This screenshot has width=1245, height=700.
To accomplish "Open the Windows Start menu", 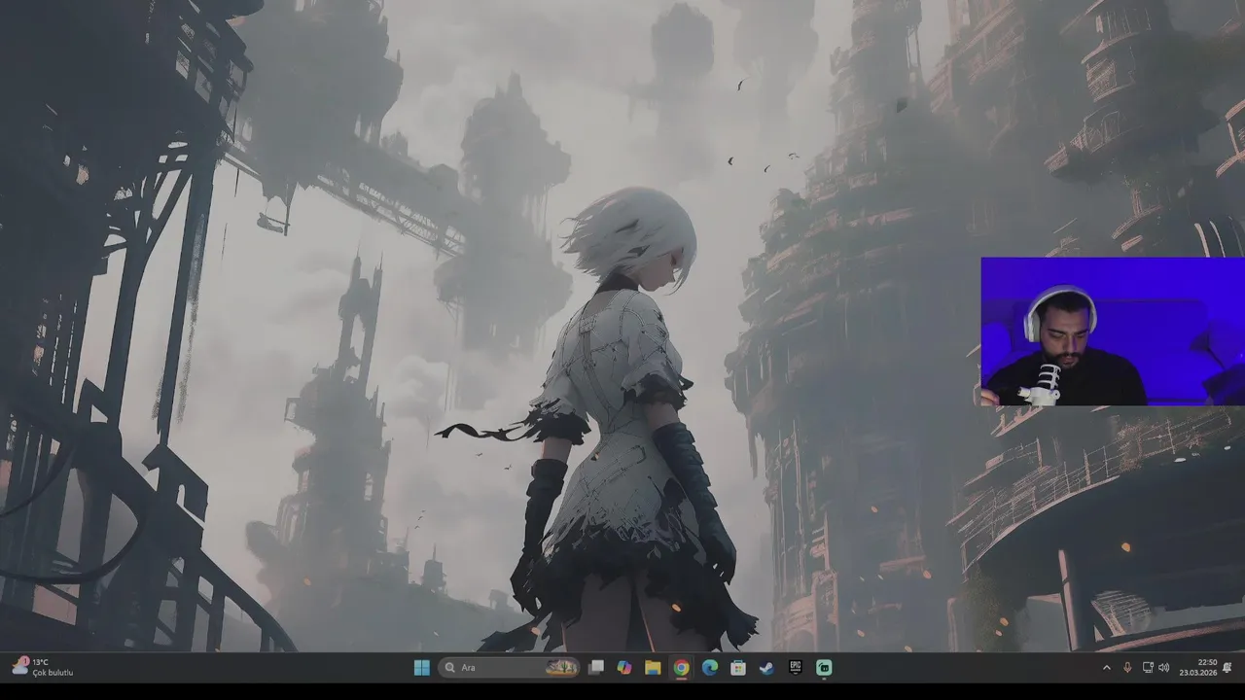I will pyautogui.click(x=421, y=667).
